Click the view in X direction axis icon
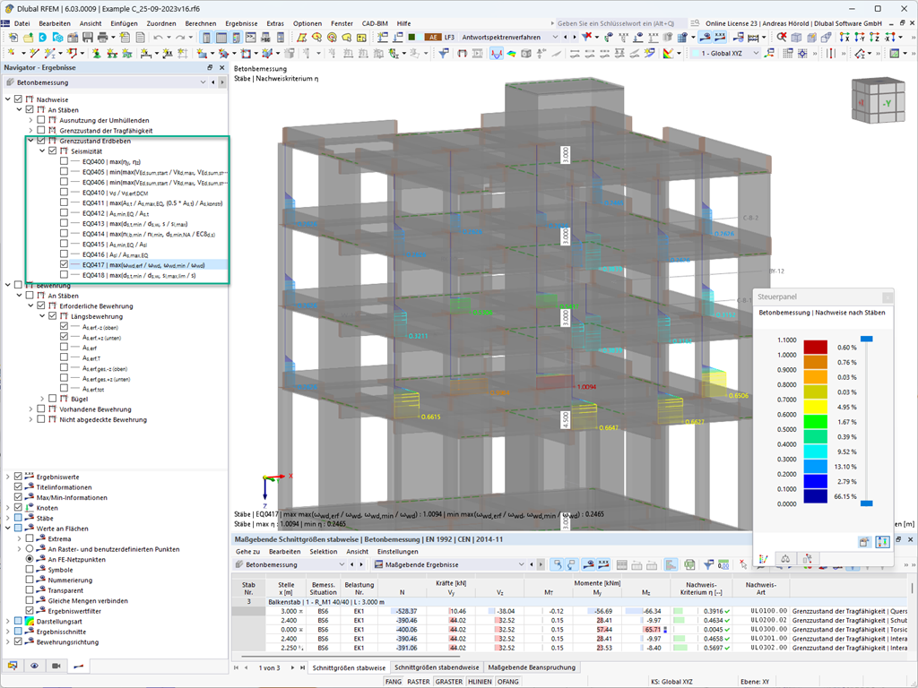Viewport: 918px width, 688px height. 844,37
